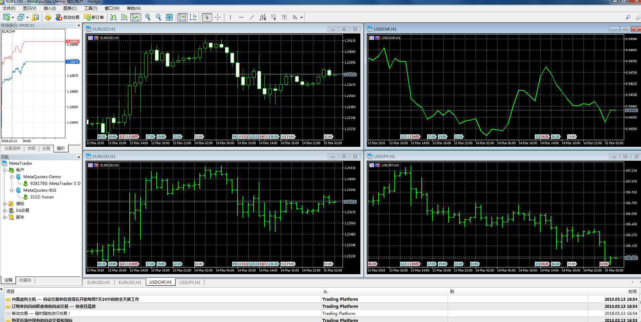Screen dimensions: 641x322
Task: Select the first EURUSD,H1 chart tab
Action: pos(99,282)
